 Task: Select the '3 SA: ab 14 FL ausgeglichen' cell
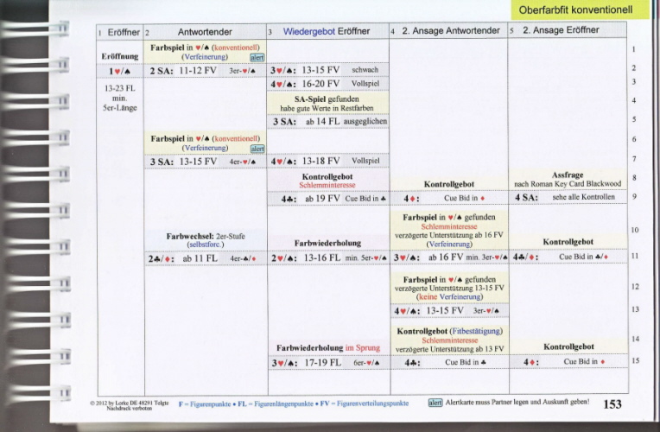(x=328, y=122)
